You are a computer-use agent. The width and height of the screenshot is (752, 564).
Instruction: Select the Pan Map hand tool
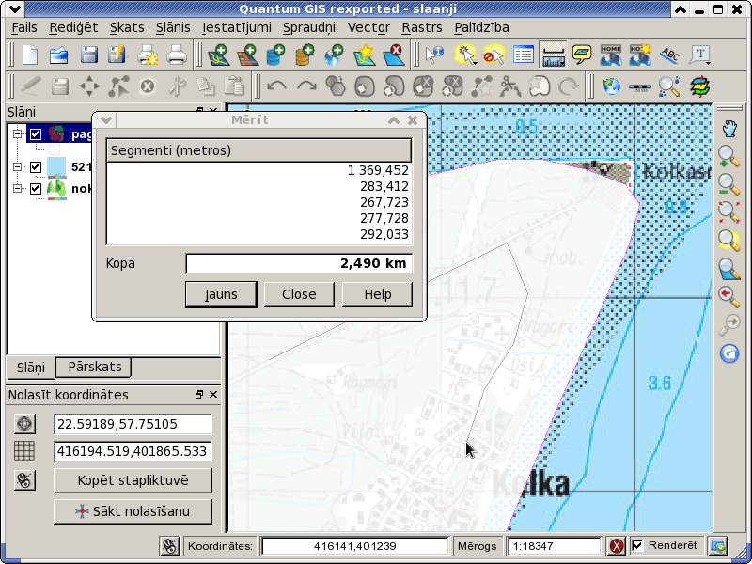point(729,129)
